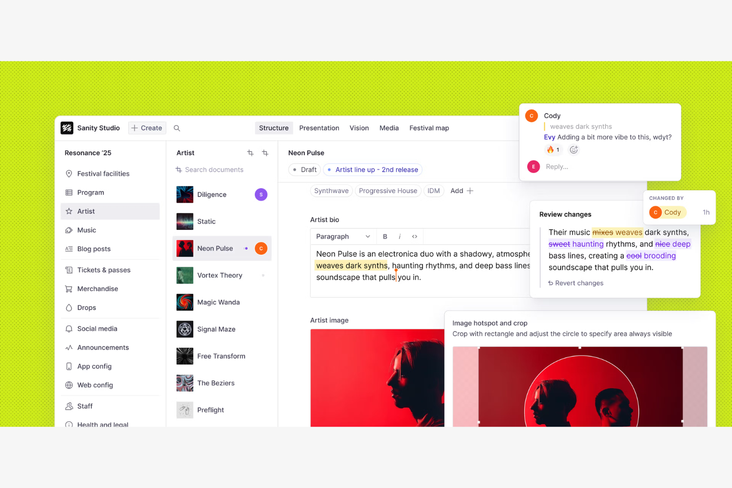Toggle italic formatting in Artist bio
The width and height of the screenshot is (732, 488).
(400, 236)
